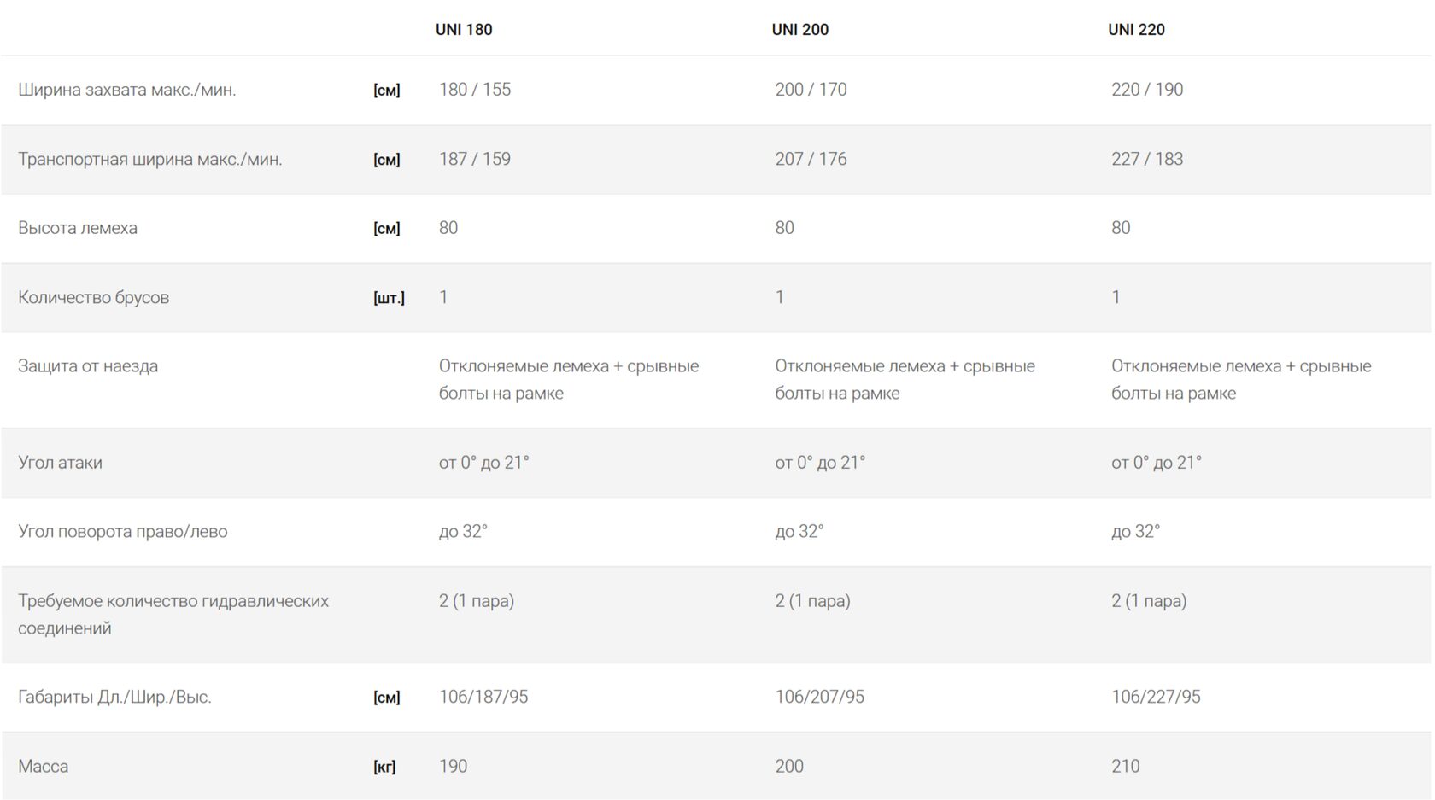This screenshot has width=1435, height=800.
Task: Click the "Высота лемеха" row label
Action: [x=78, y=228]
